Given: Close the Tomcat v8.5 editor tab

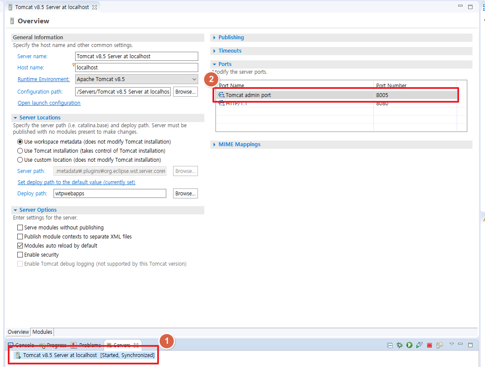Looking at the screenshot, I should (95, 7).
